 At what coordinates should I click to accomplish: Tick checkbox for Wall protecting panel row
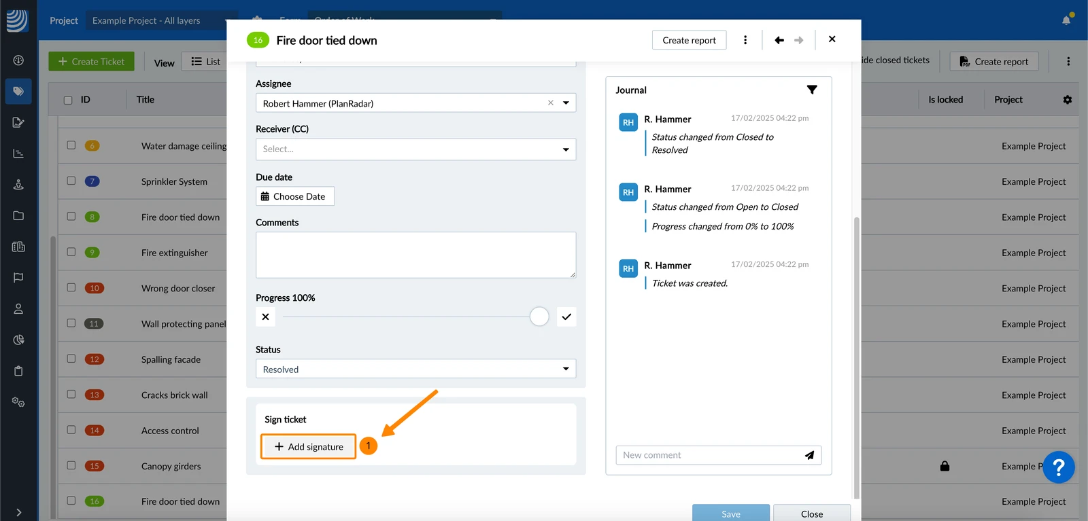tap(71, 323)
